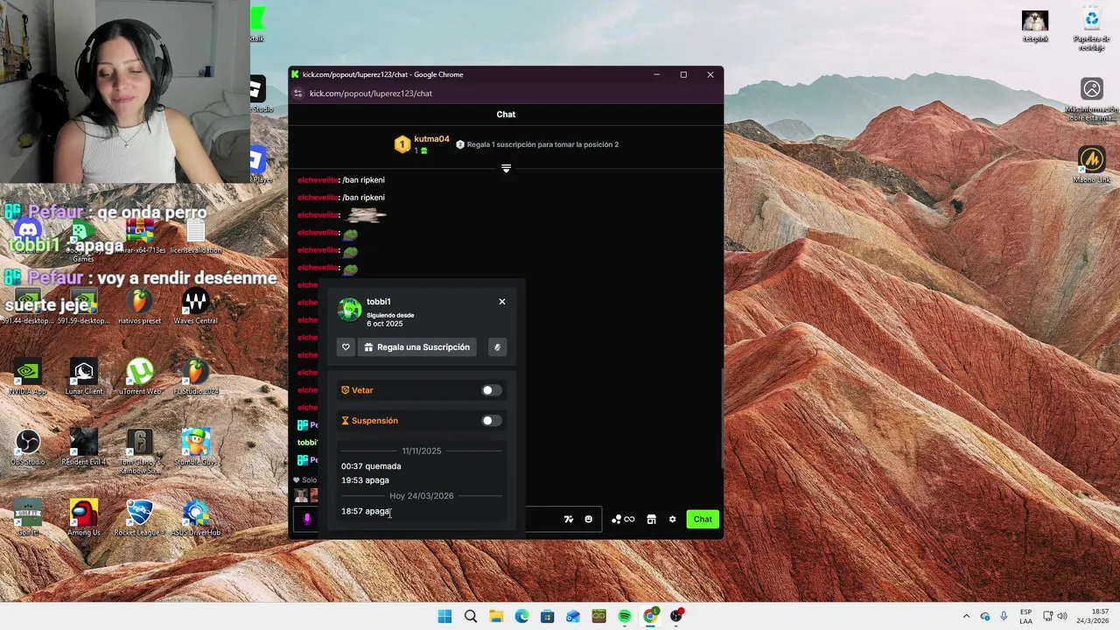The image size is (1120, 630).
Task: Select the 591.59-desktop NVIDIA installer icon
Action: (83, 306)
